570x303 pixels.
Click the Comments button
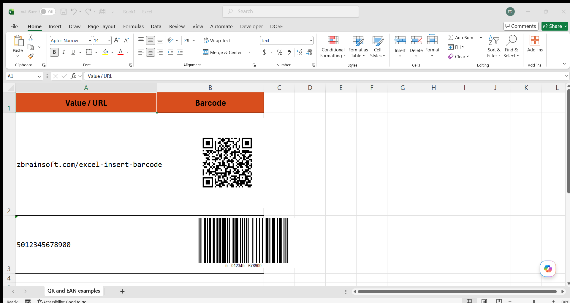521,26
